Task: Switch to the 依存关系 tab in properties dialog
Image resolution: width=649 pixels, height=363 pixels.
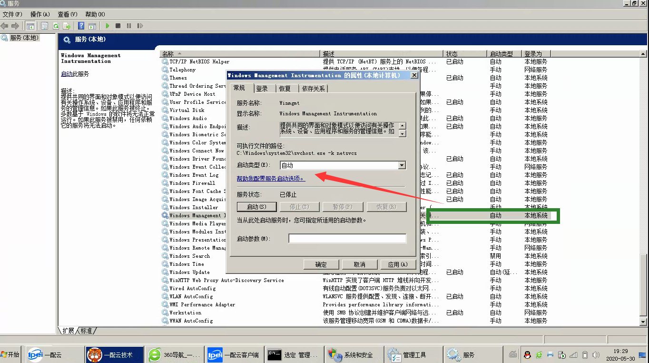Action: coord(313,89)
